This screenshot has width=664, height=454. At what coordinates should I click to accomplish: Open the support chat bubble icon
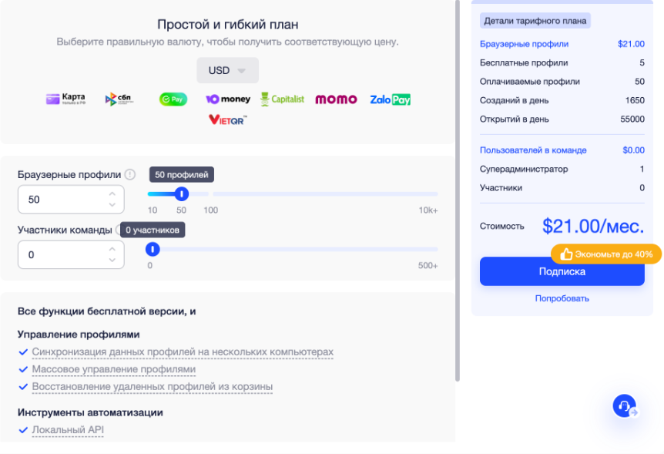622,405
